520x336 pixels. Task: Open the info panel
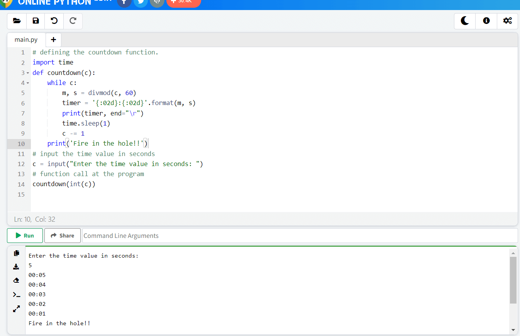coord(486,21)
